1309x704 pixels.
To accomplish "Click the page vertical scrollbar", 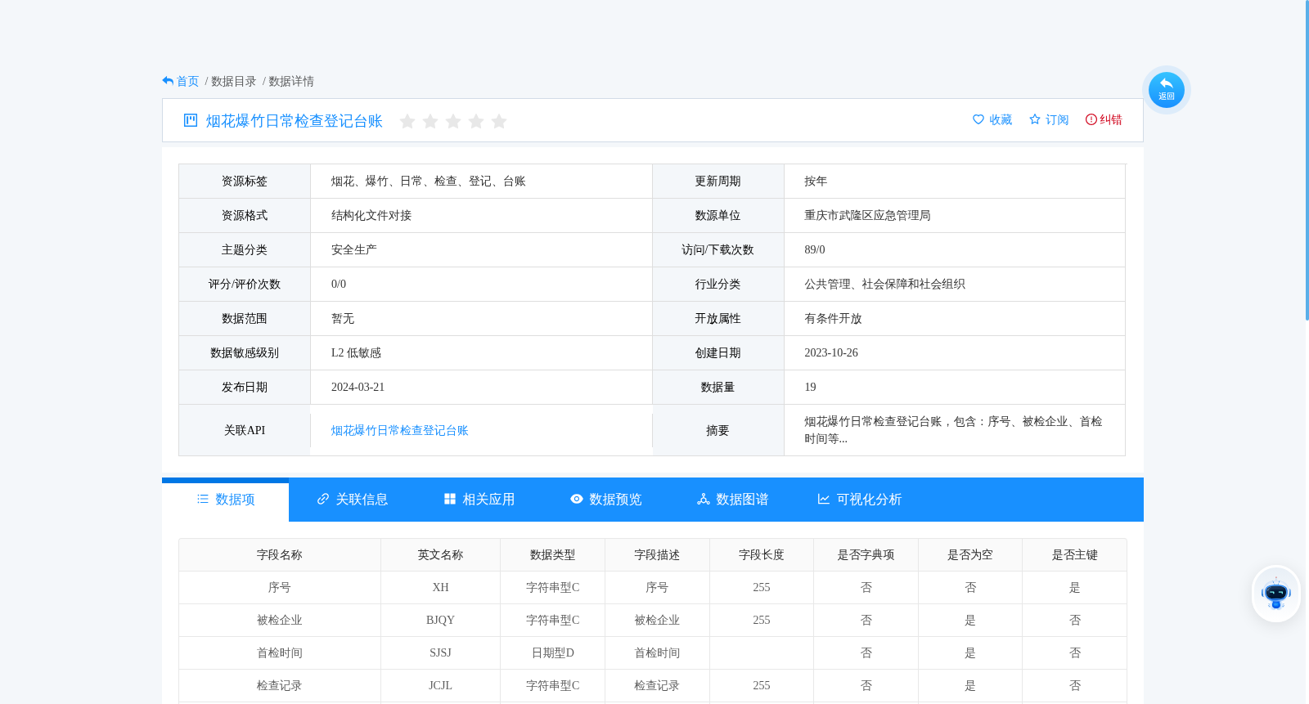I will tap(1307, 159).
